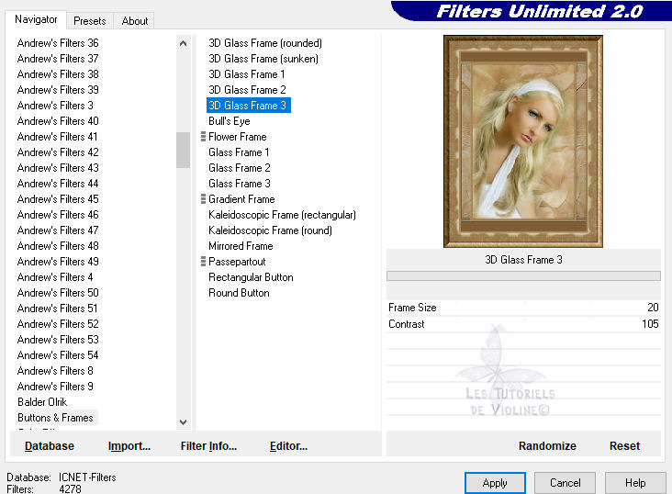The width and height of the screenshot is (672, 494).
Task: Open Help for Filters Unlimited
Action: [635, 482]
